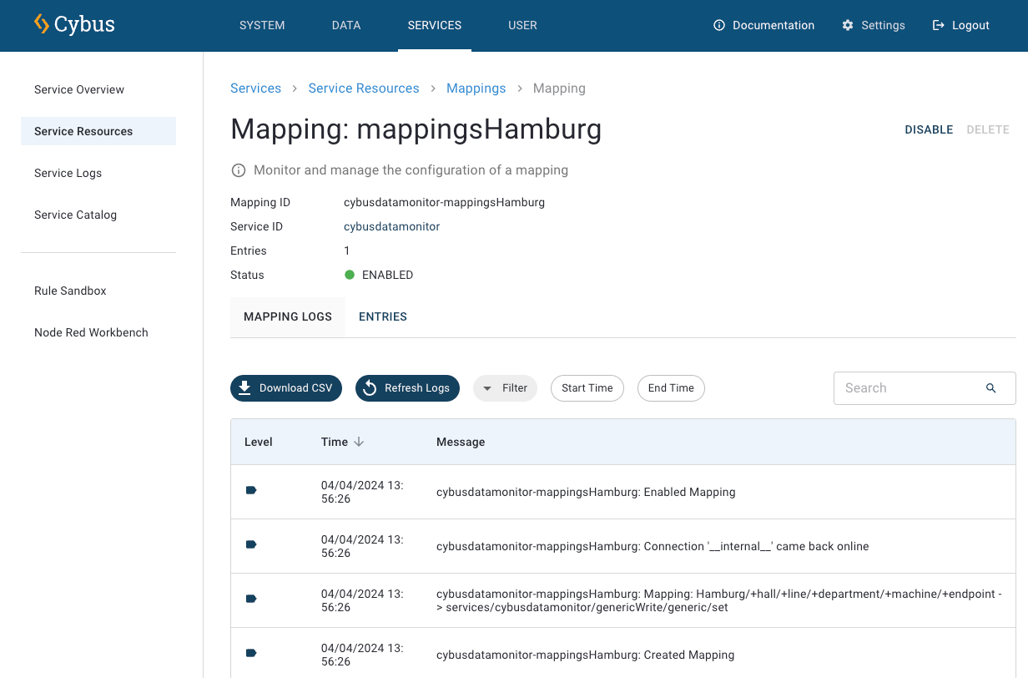
Task: Open the Filter dropdown
Action: click(505, 388)
